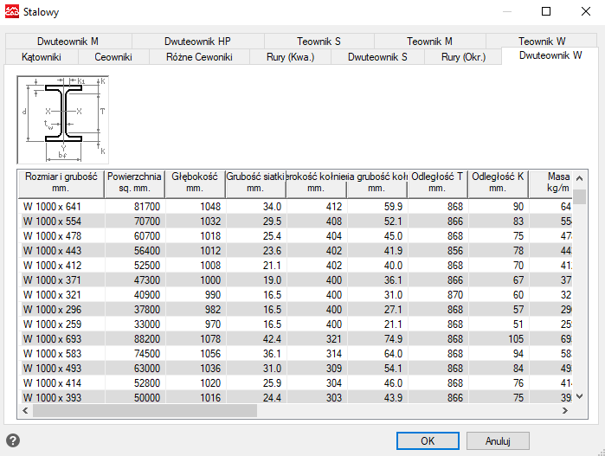Switch to the Dwuteownik M tab
This screenshot has height=456, width=605.
(x=68, y=42)
